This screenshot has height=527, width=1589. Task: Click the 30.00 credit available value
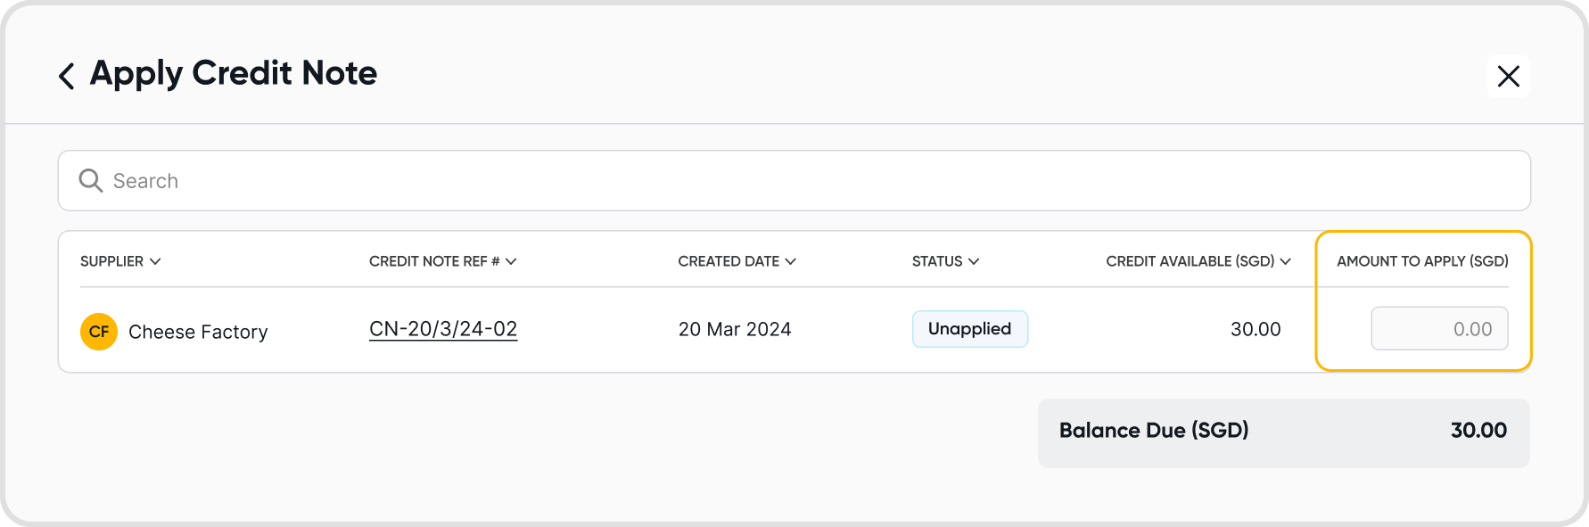point(1256,329)
